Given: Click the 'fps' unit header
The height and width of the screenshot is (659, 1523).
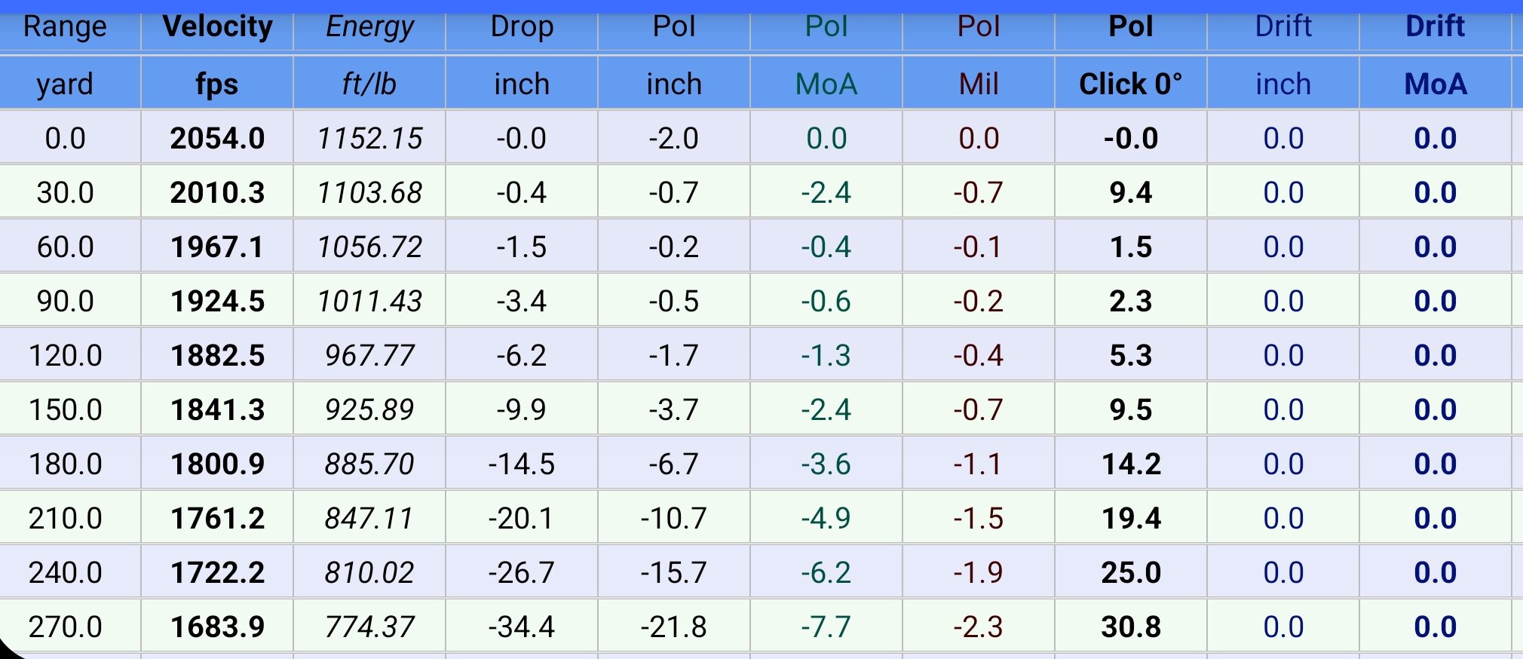Looking at the screenshot, I should coord(217,84).
